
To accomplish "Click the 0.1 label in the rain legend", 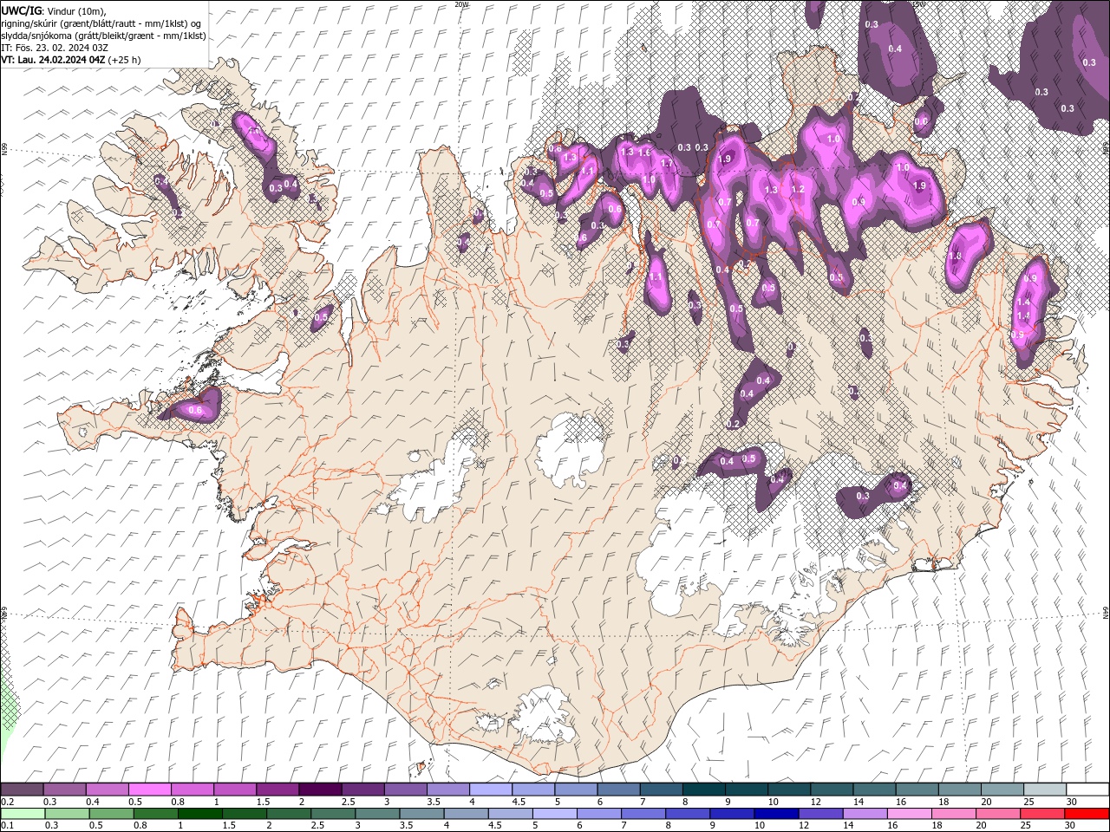I will click(x=8, y=826).
